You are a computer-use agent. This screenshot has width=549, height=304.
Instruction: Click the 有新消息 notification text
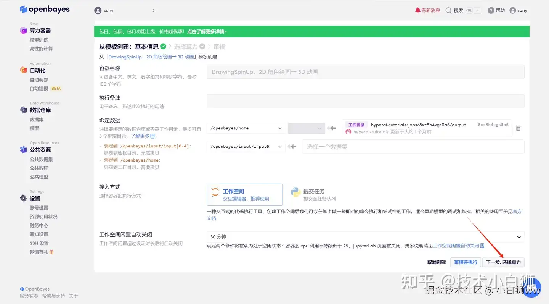[431, 10]
